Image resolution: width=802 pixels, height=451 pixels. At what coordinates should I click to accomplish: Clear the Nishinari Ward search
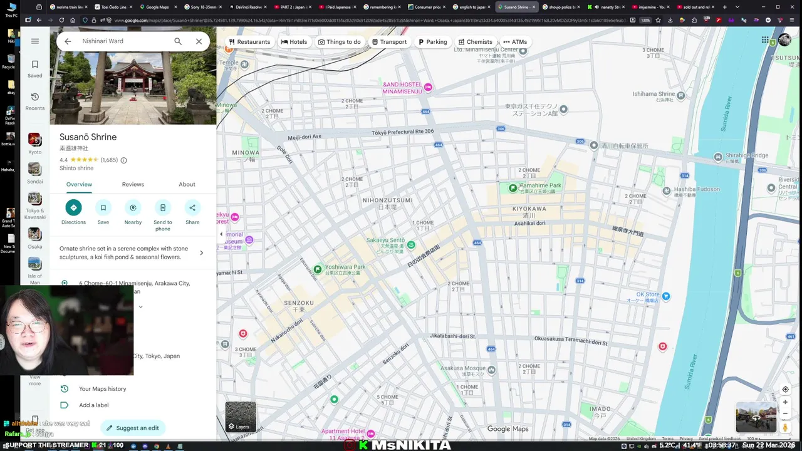coord(199,41)
